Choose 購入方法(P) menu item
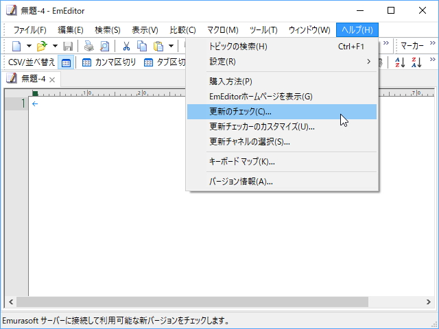Screen dimensions: 439x329 [x=282, y=82]
